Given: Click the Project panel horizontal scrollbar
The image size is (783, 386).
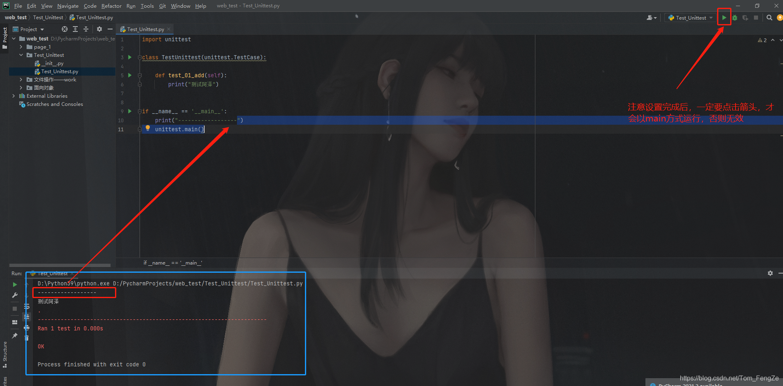Looking at the screenshot, I should click(x=60, y=265).
